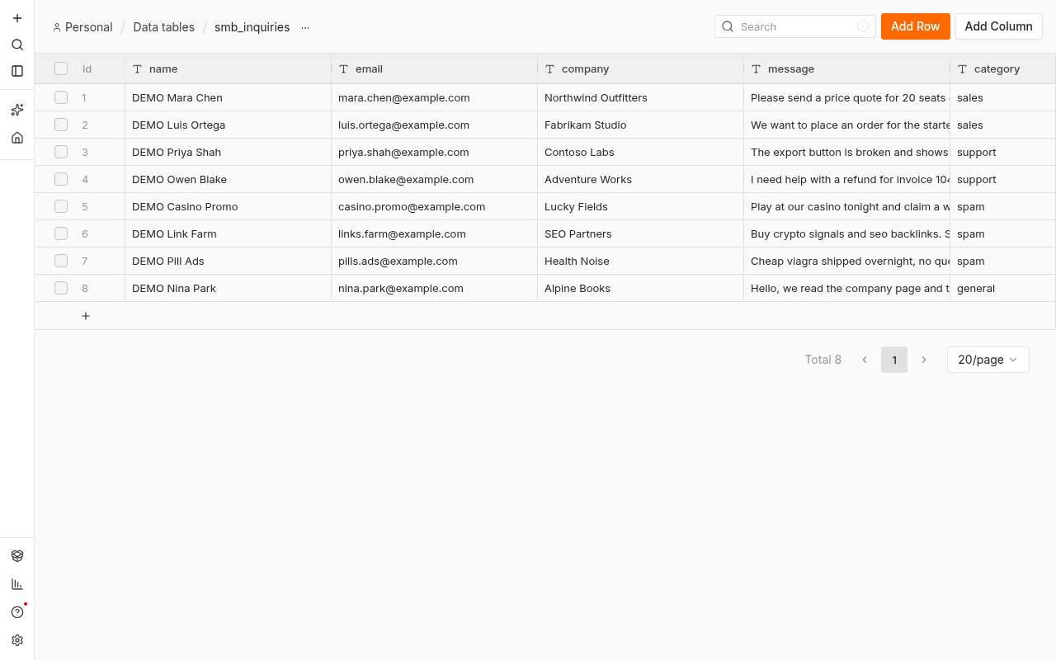Click message cell 'The export button is broken'
Viewport: 1056px width, 660px height.
[x=847, y=152]
